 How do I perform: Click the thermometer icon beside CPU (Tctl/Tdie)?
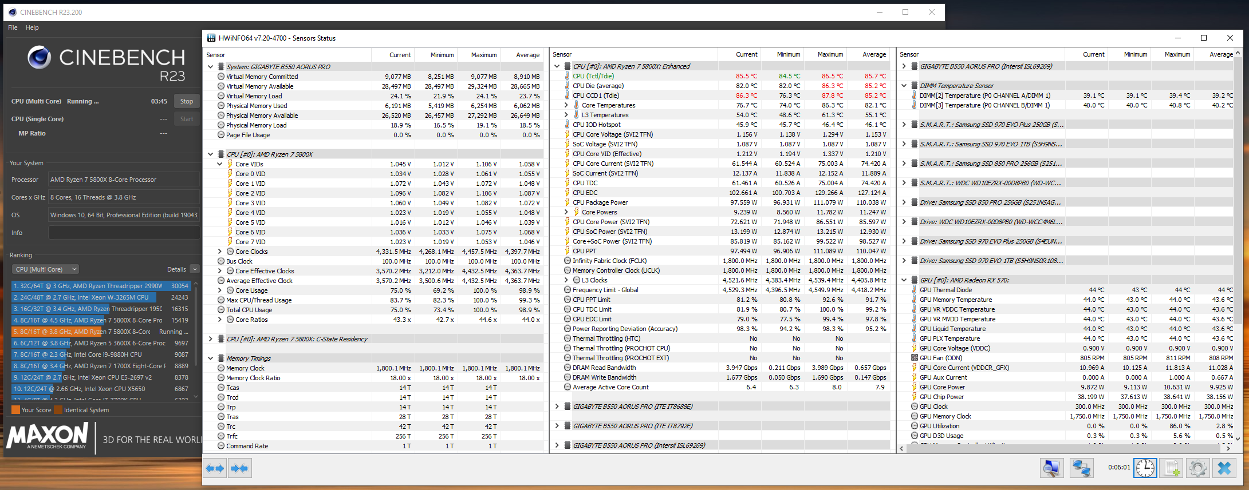coord(567,76)
